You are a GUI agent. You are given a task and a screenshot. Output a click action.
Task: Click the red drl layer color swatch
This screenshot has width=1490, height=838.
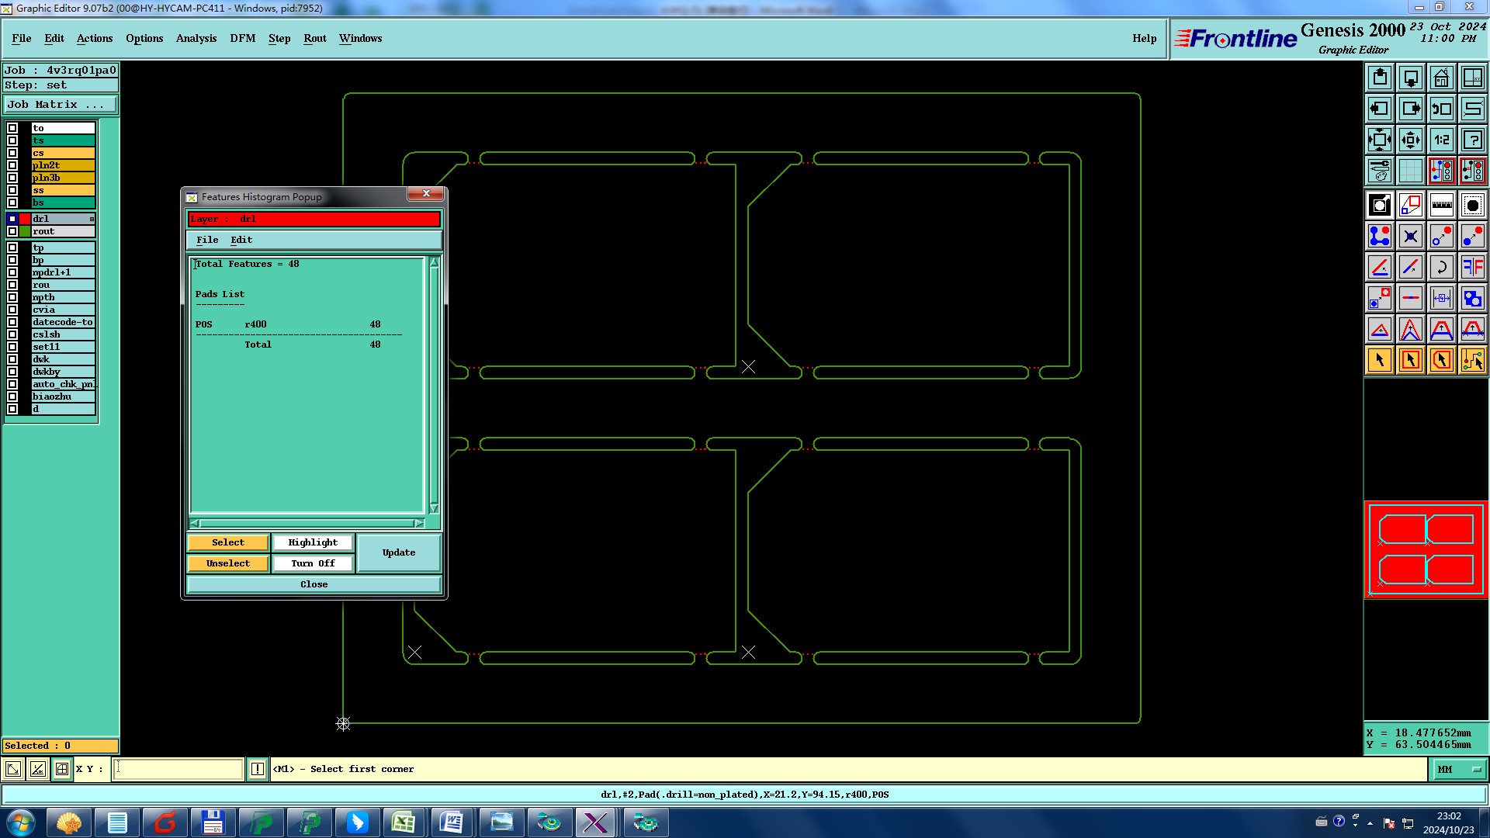[x=25, y=219]
